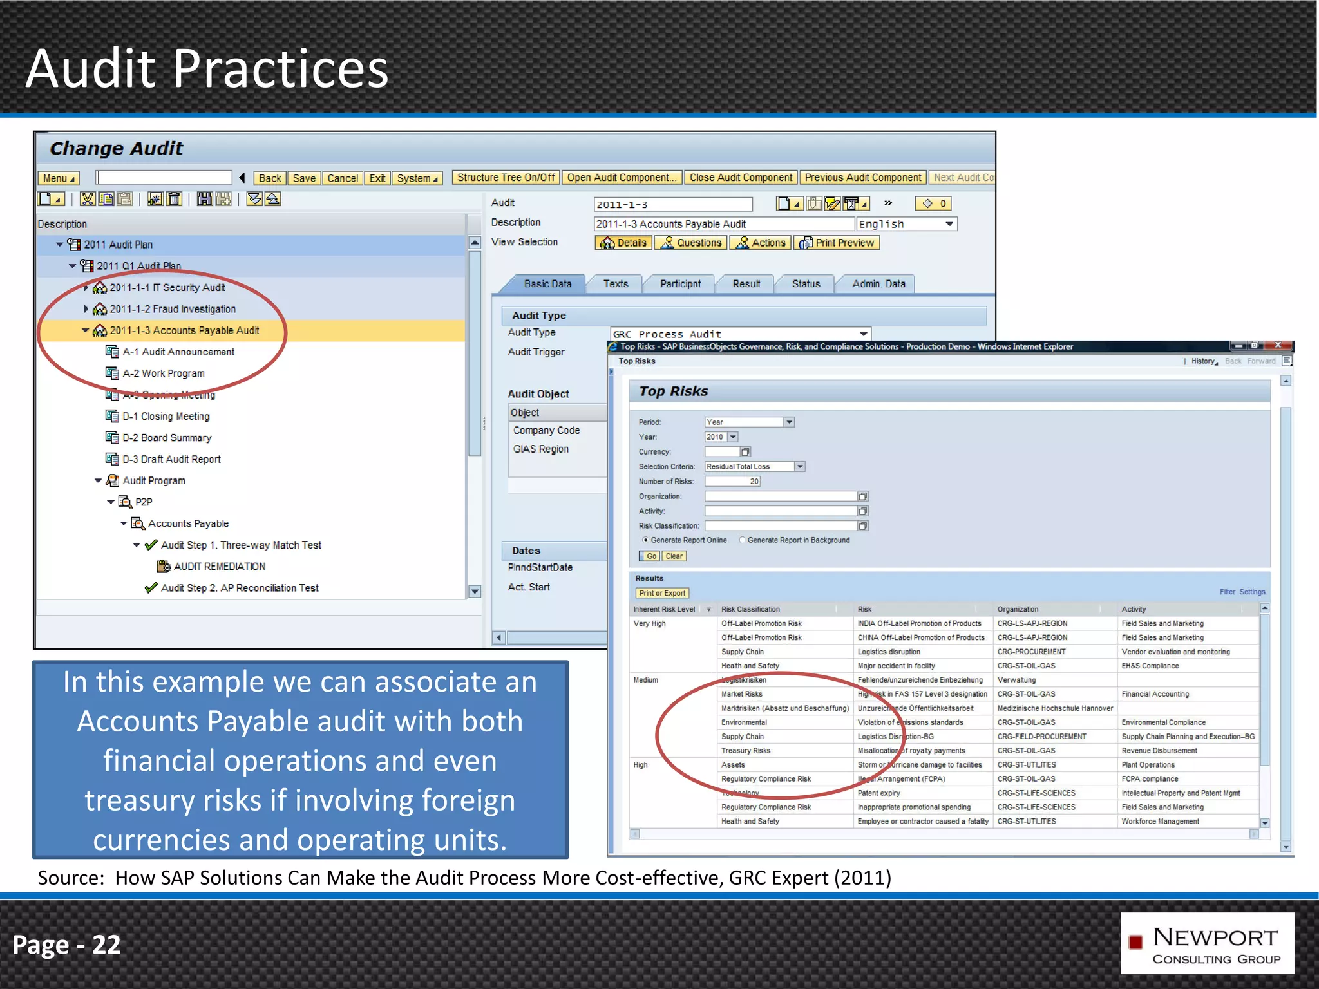Click the Find Next binoculars-plus icon
1319x989 pixels.
[x=223, y=200]
